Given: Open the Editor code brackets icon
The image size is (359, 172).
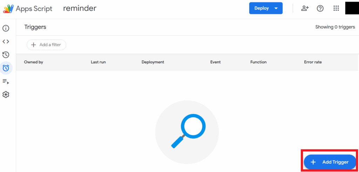Looking at the screenshot, I should tap(6, 42).
